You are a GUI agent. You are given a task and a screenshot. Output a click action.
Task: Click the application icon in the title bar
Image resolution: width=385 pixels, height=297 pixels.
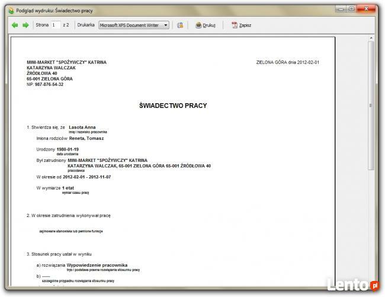[x=7, y=11]
